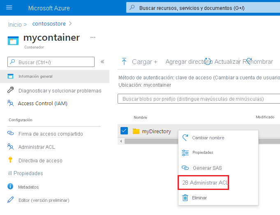280x215 pixels.
Task: Uncheck the myDirectory checkbox
Action: [124, 131]
